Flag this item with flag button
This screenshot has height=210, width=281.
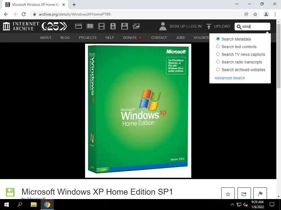pyautogui.click(x=260, y=194)
